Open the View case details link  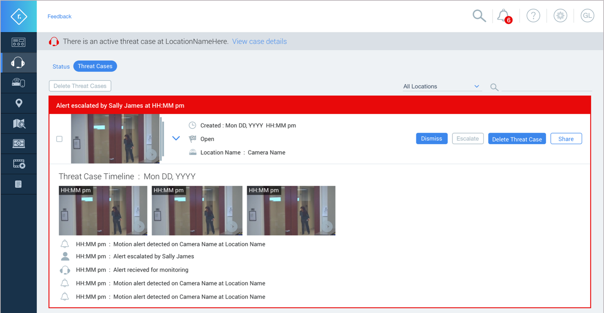point(259,41)
